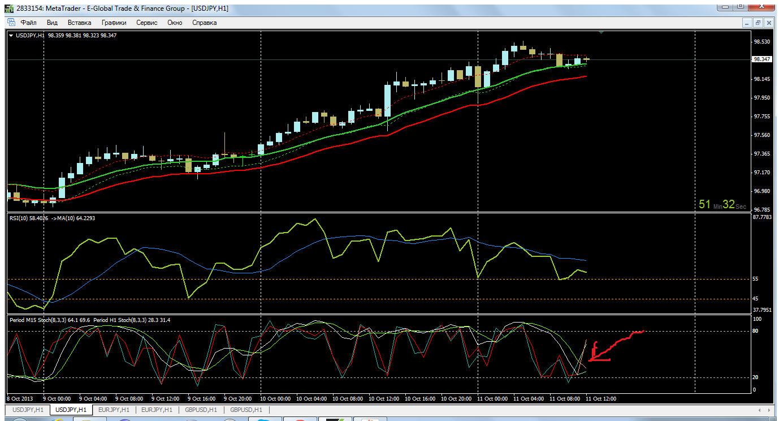Click the 11 Oct 12:00 time label
Image resolution: width=779 pixels, height=421 pixels.
pyautogui.click(x=601, y=398)
